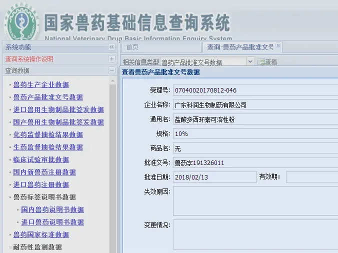This screenshot has height=253, width=338.
Task: Open 进口兽药注册数据 link
Action: click(x=41, y=184)
